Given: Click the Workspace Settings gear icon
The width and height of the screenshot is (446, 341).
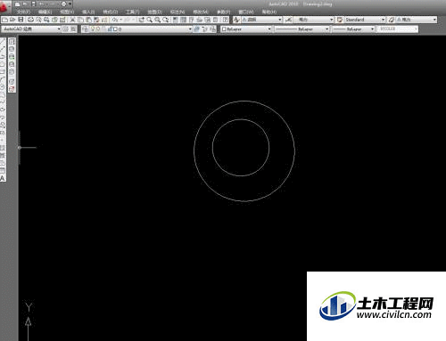Looking at the screenshot, I should tap(65, 29).
